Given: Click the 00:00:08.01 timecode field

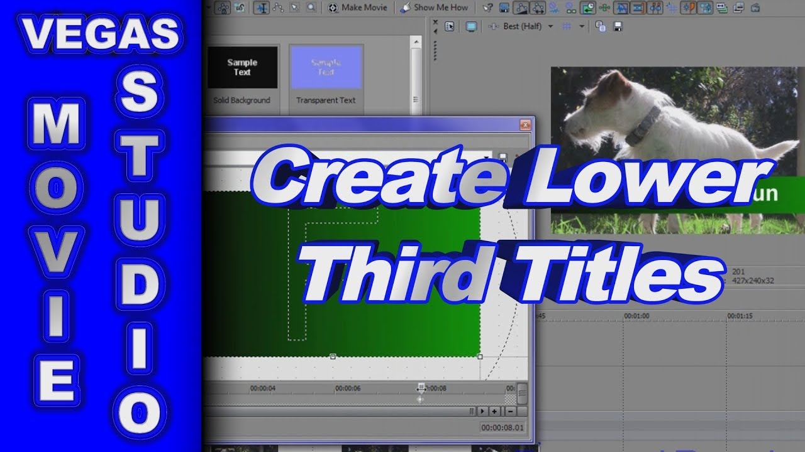Looking at the screenshot, I should 502,428.
